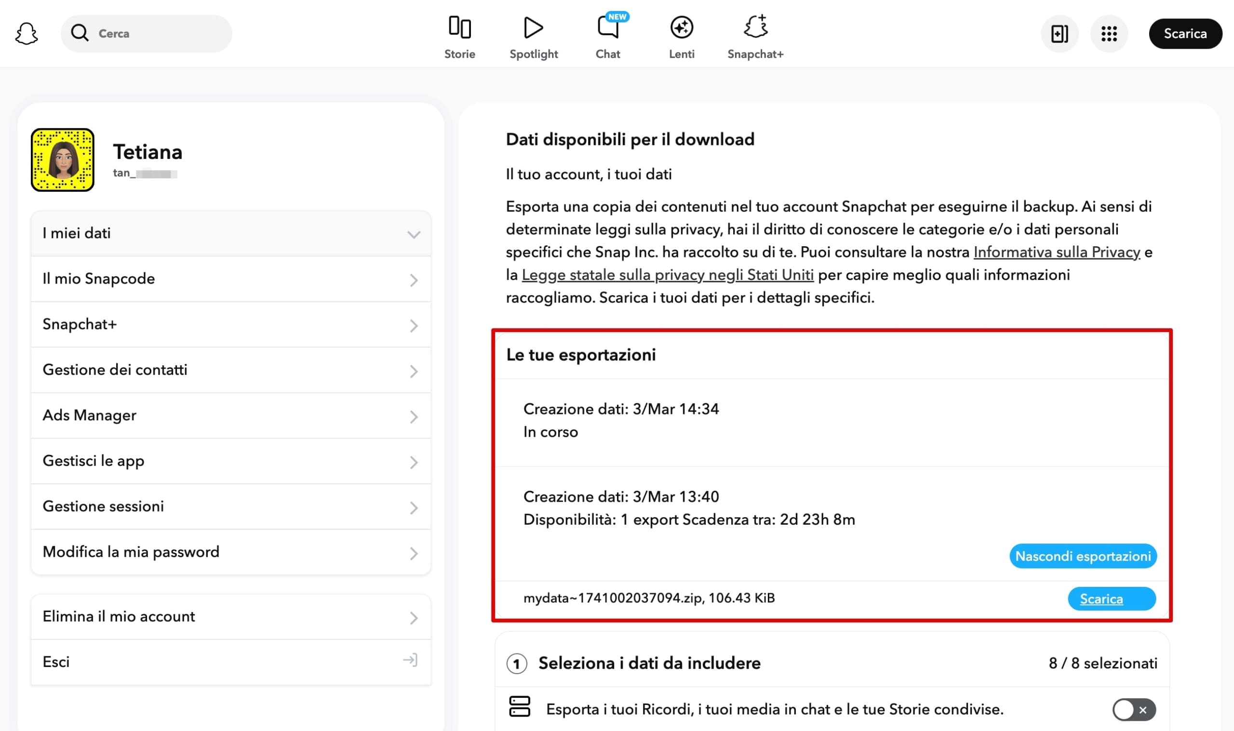Click the sidebar panel icon in header
The height and width of the screenshot is (731, 1234).
[1060, 34]
